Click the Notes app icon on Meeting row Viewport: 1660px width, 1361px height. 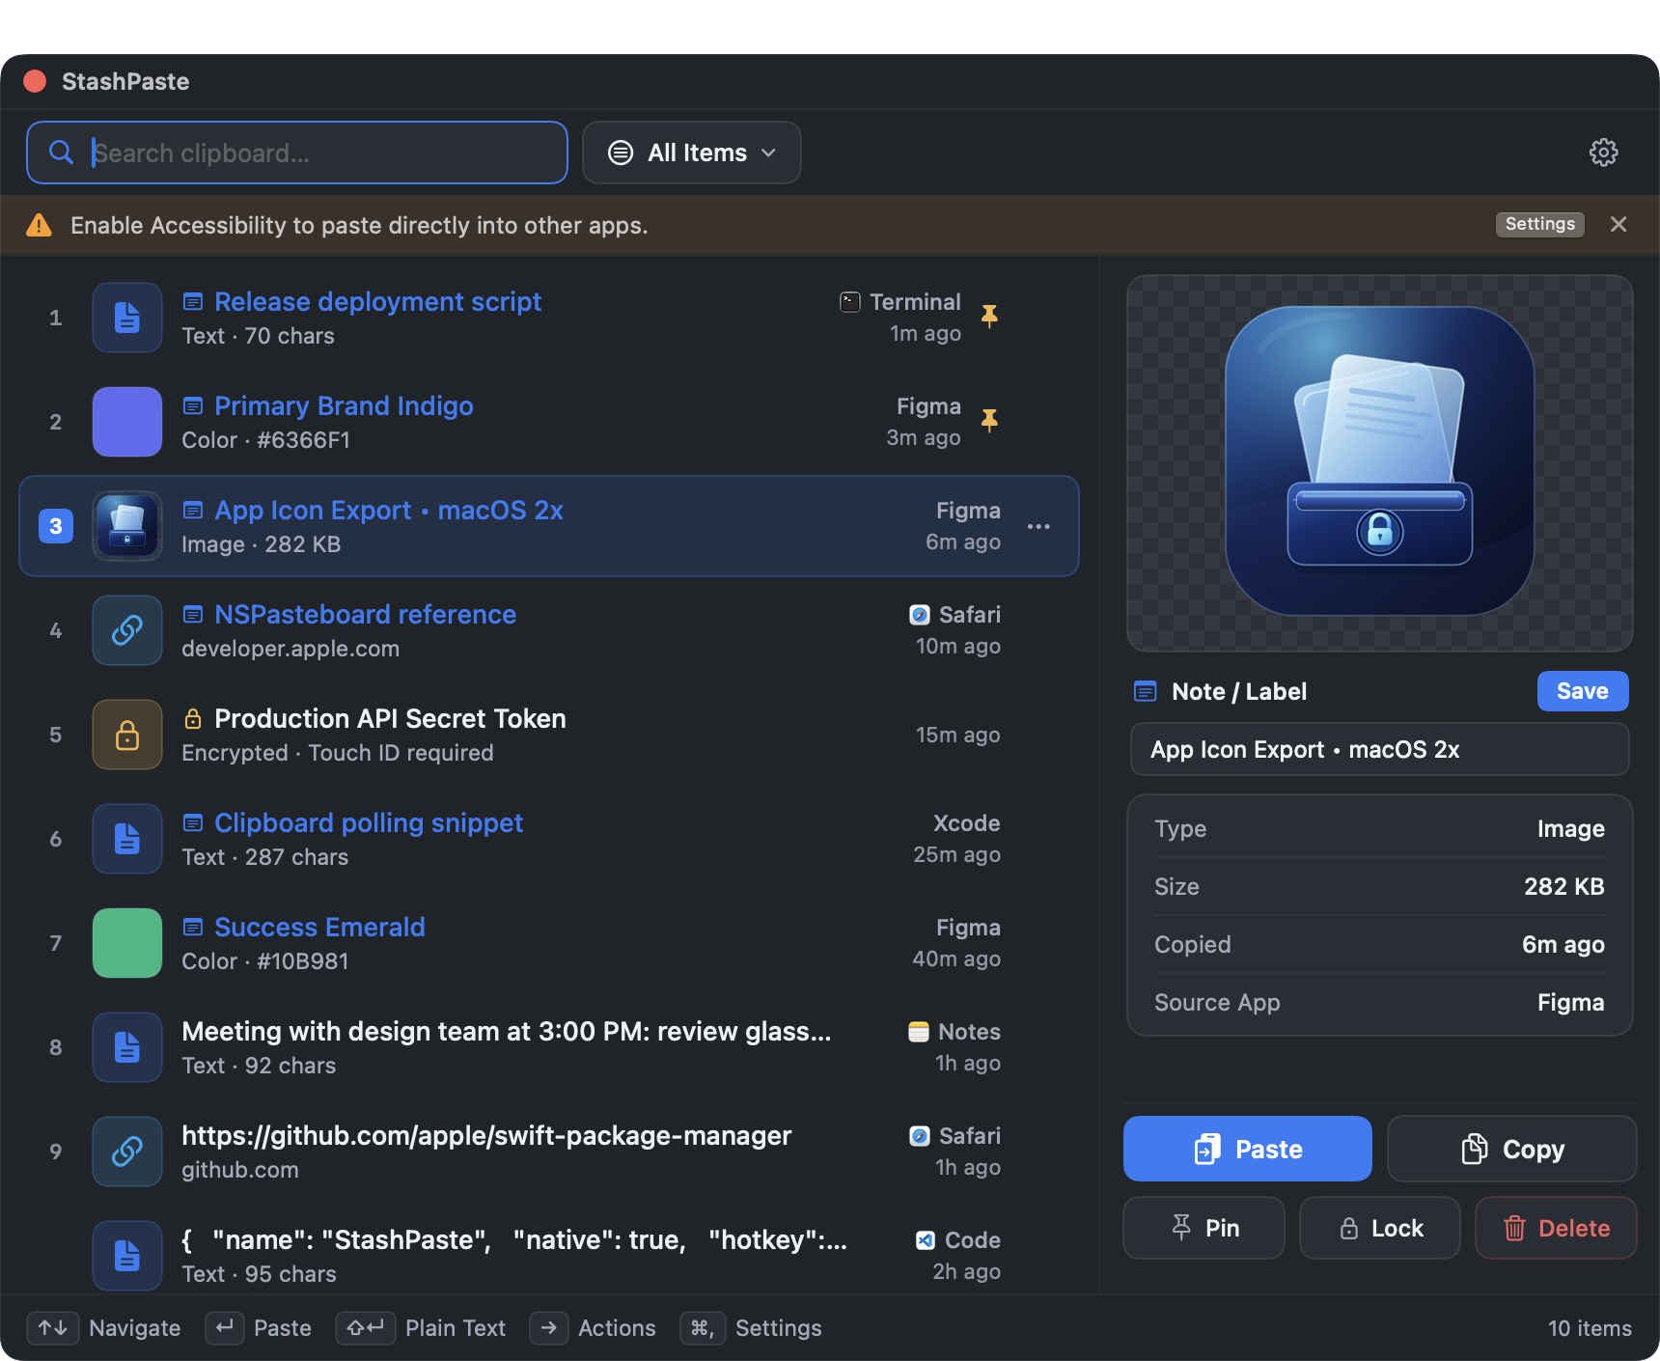pos(919,1032)
